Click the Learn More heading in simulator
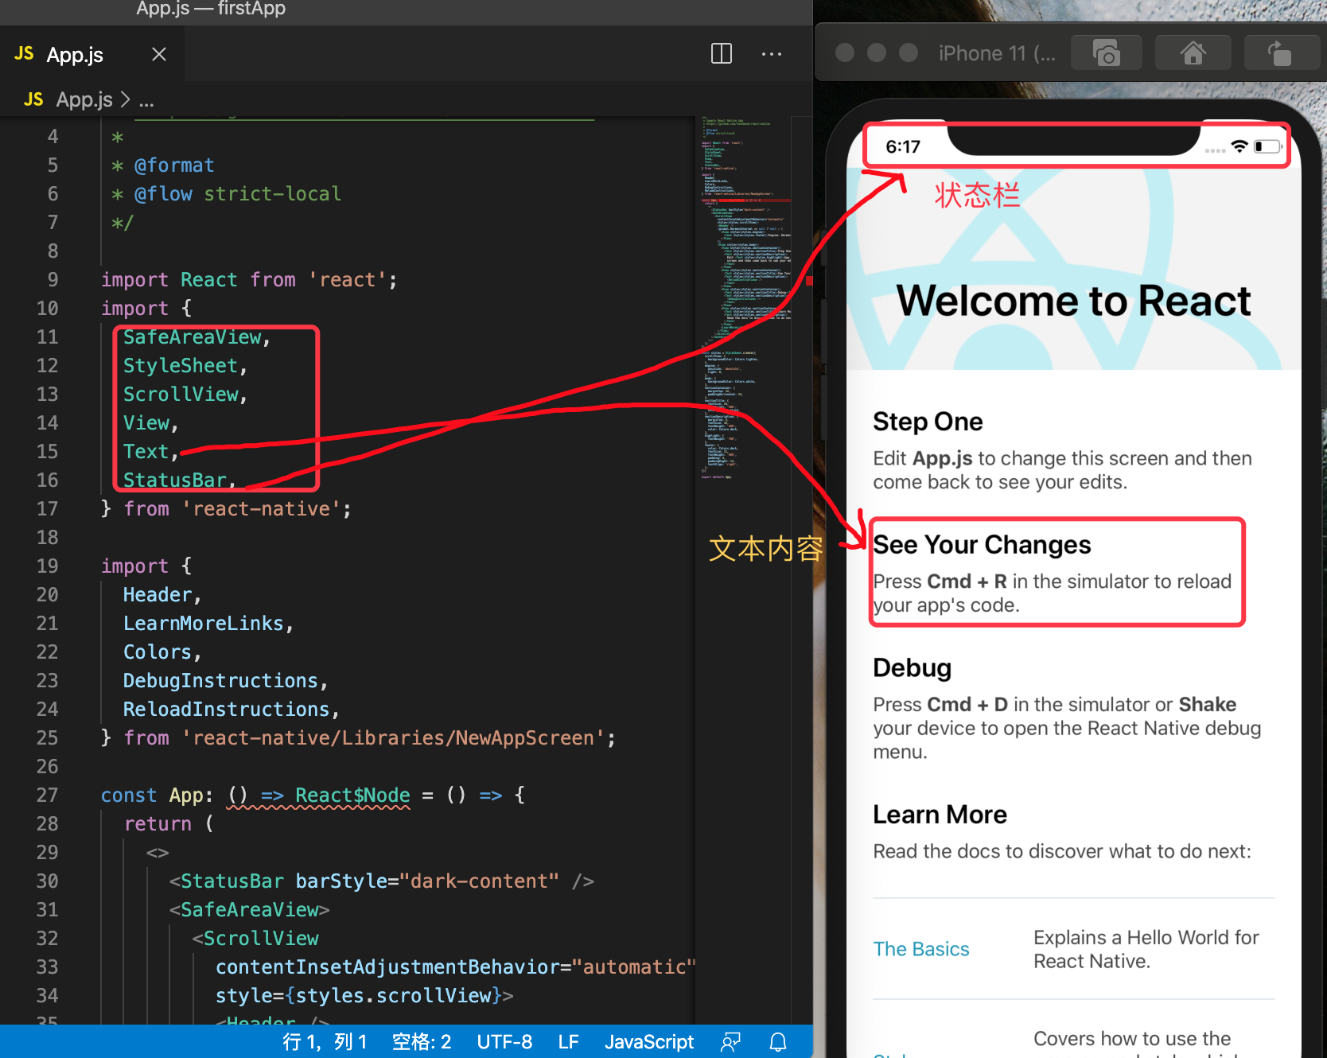This screenshot has width=1327, height=1058. pos(940,815)
